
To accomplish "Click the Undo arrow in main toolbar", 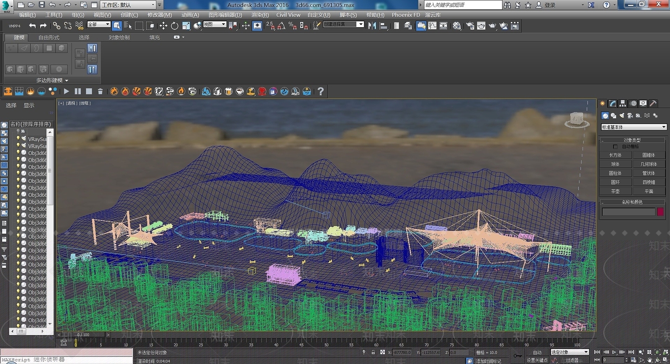I will [x=32, y=26].
